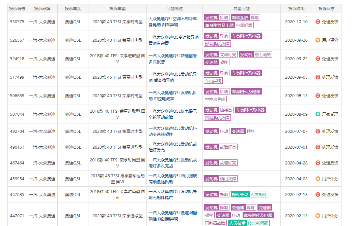Screen dimensions: 356x226
Task: Click the star icon for complaint 447071
Action: pyautogui.click(x=318, y=216)
